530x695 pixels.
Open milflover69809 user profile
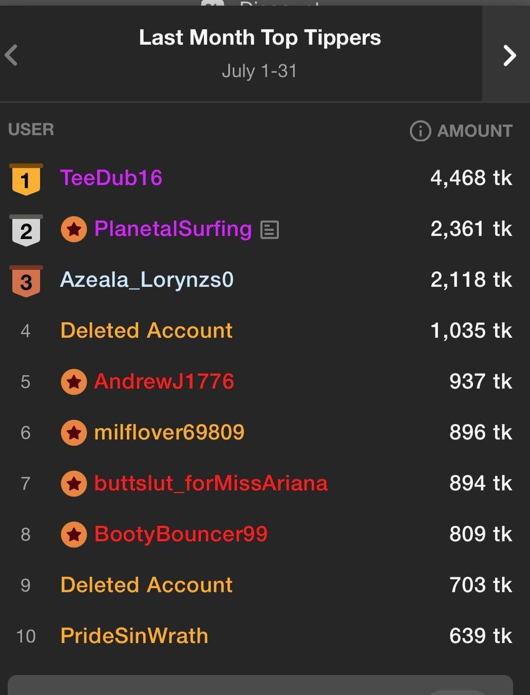169,433
